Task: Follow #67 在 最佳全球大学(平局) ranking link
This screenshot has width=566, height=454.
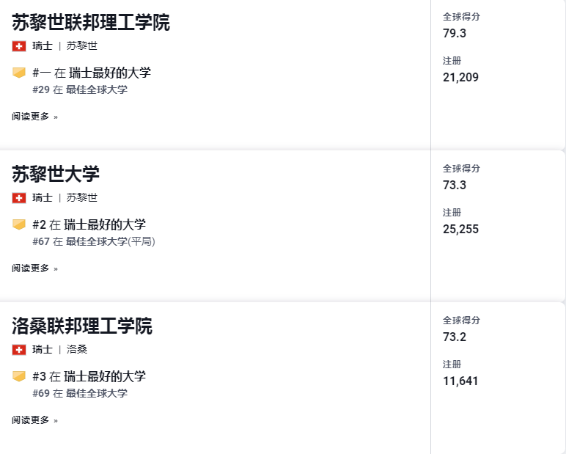Action: coord(94,241)
